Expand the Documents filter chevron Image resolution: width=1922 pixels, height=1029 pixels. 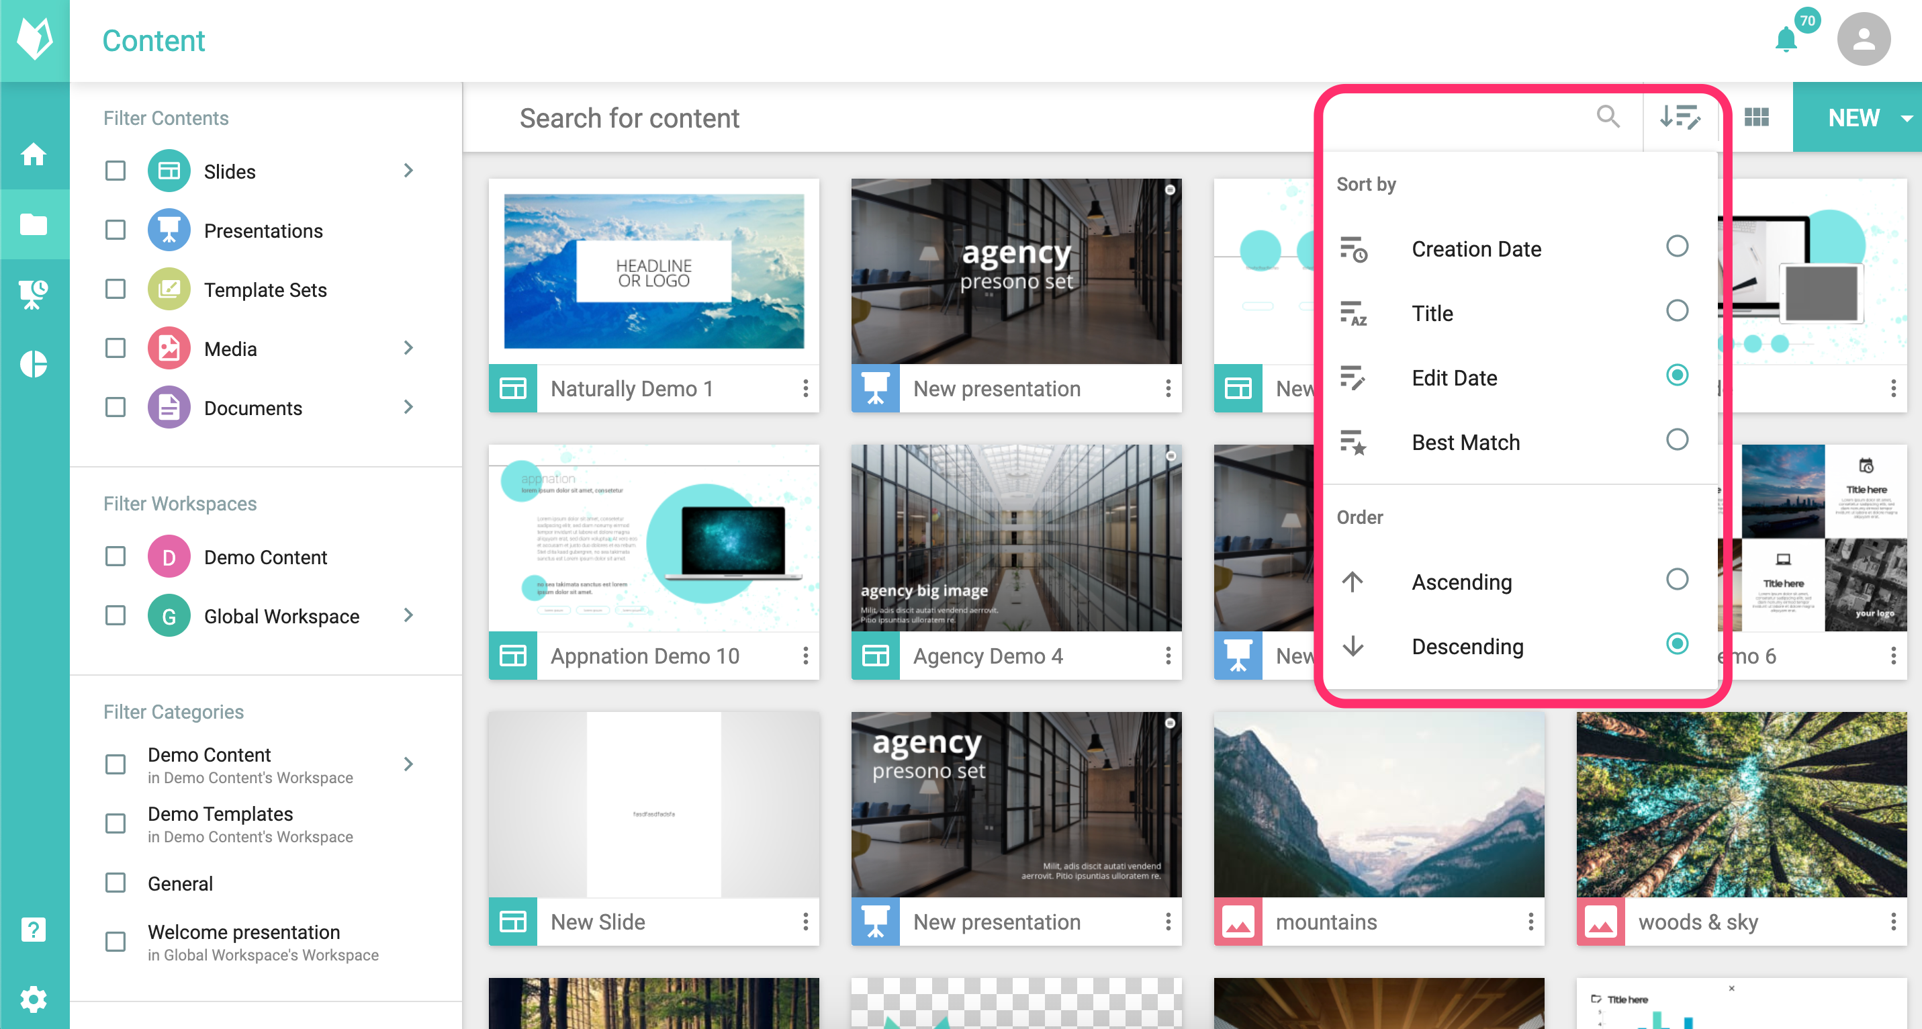408,408
